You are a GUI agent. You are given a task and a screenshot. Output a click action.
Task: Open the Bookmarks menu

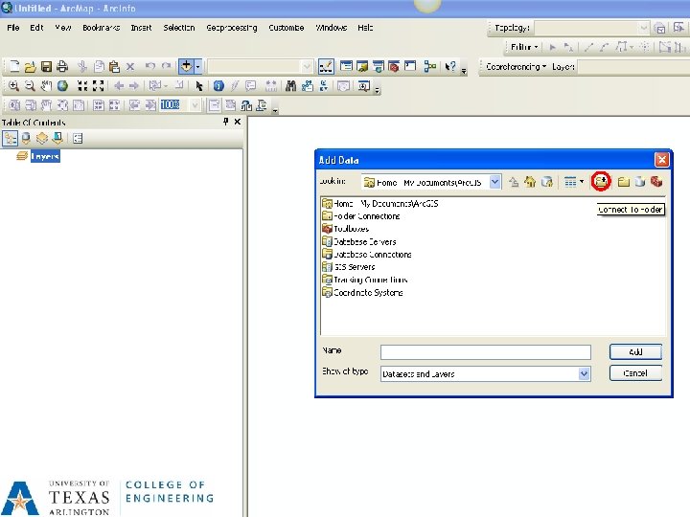[101, 27]
